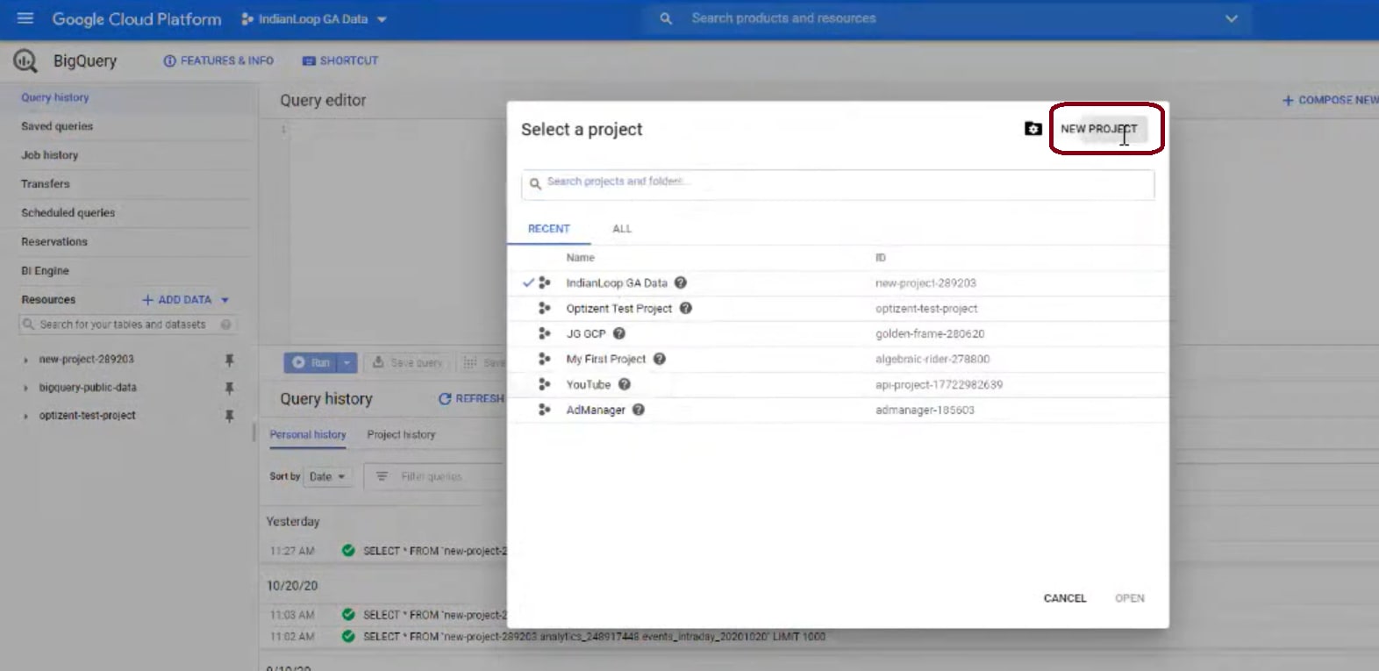
Task: Expand optizent-test-project tree node
Action: click(25, 416)
